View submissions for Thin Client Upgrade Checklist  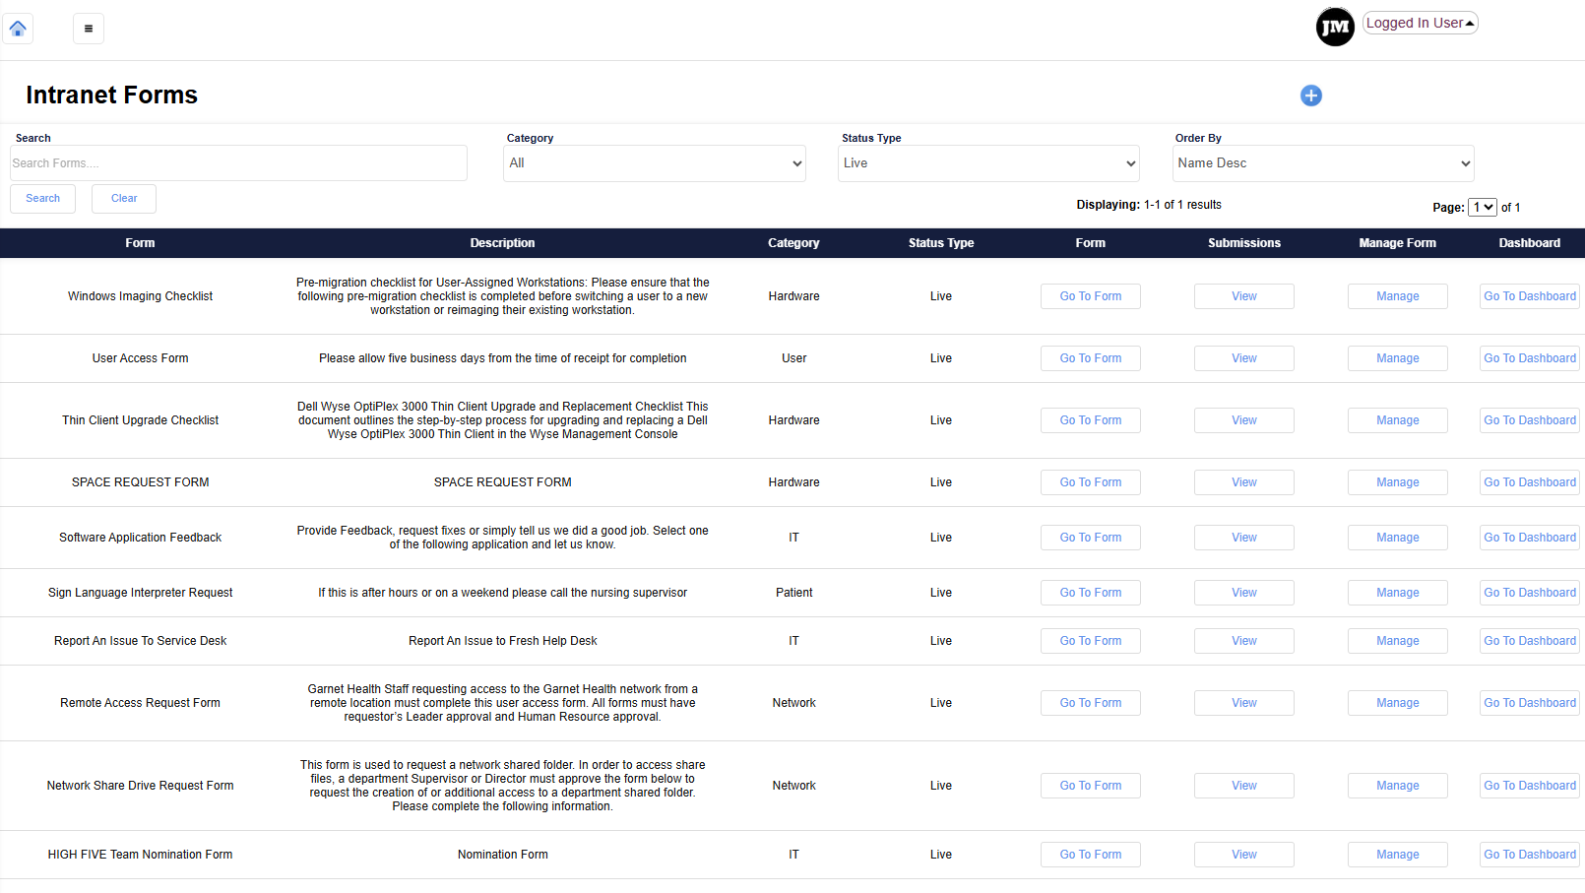(x=1244, y=420)
